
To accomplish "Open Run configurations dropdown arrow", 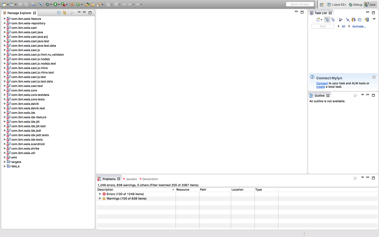I will [x=59, y=5].
